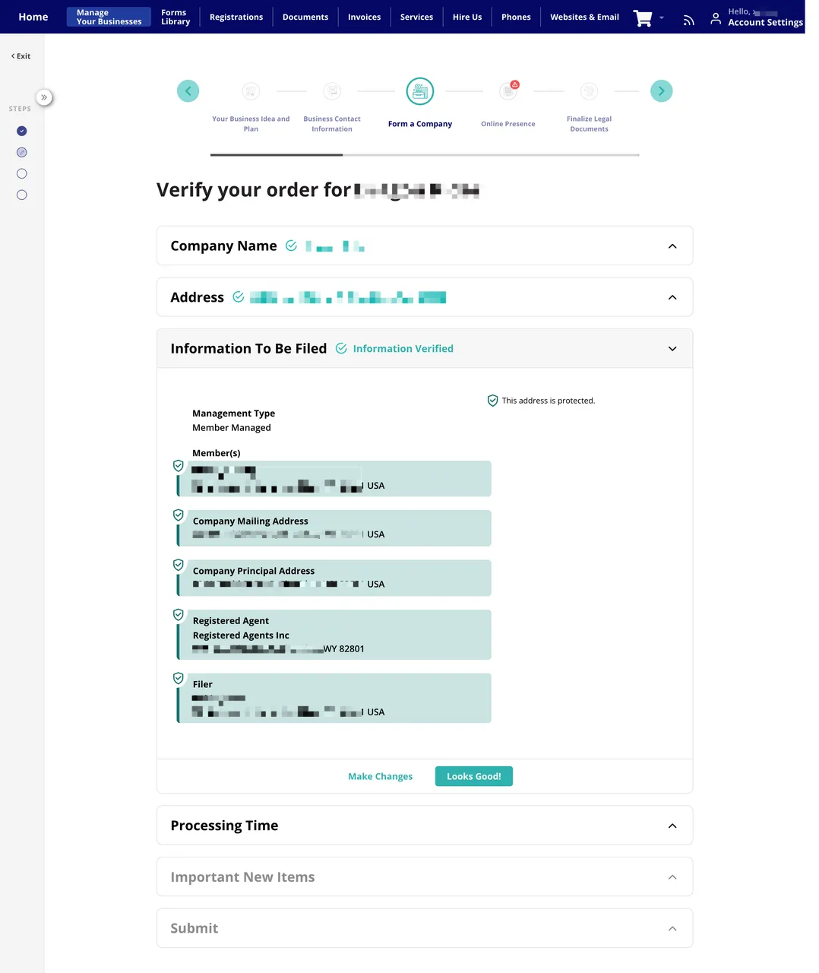Open the Forms Library menu
The image size is (819, 973).
[175, 17]
